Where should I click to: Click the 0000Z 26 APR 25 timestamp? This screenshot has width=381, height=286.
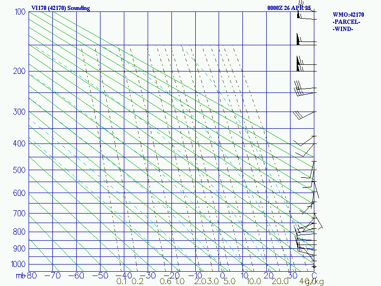pos(289,8)
